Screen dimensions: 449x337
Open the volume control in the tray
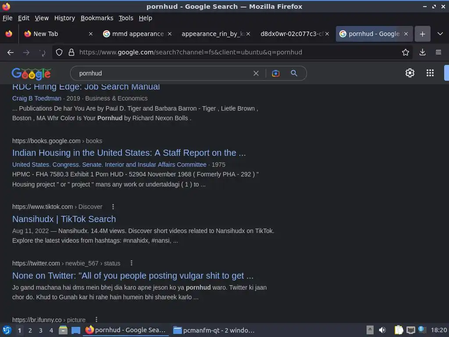click(x=382, y=330)
